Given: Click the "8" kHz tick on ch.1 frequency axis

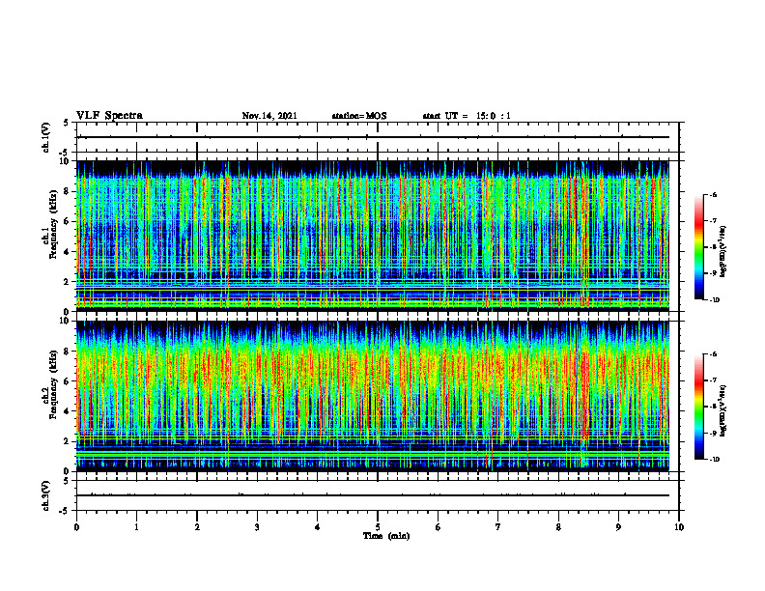Looking at the screenshot, I should (x=68, y=191).
